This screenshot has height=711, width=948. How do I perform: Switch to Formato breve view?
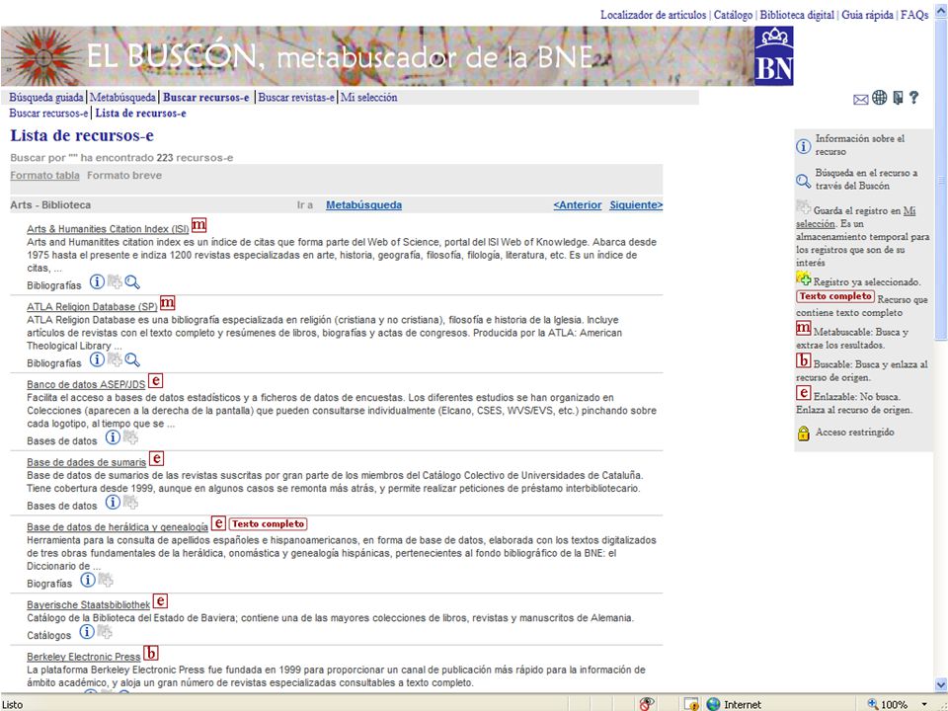tap(124, 176)
